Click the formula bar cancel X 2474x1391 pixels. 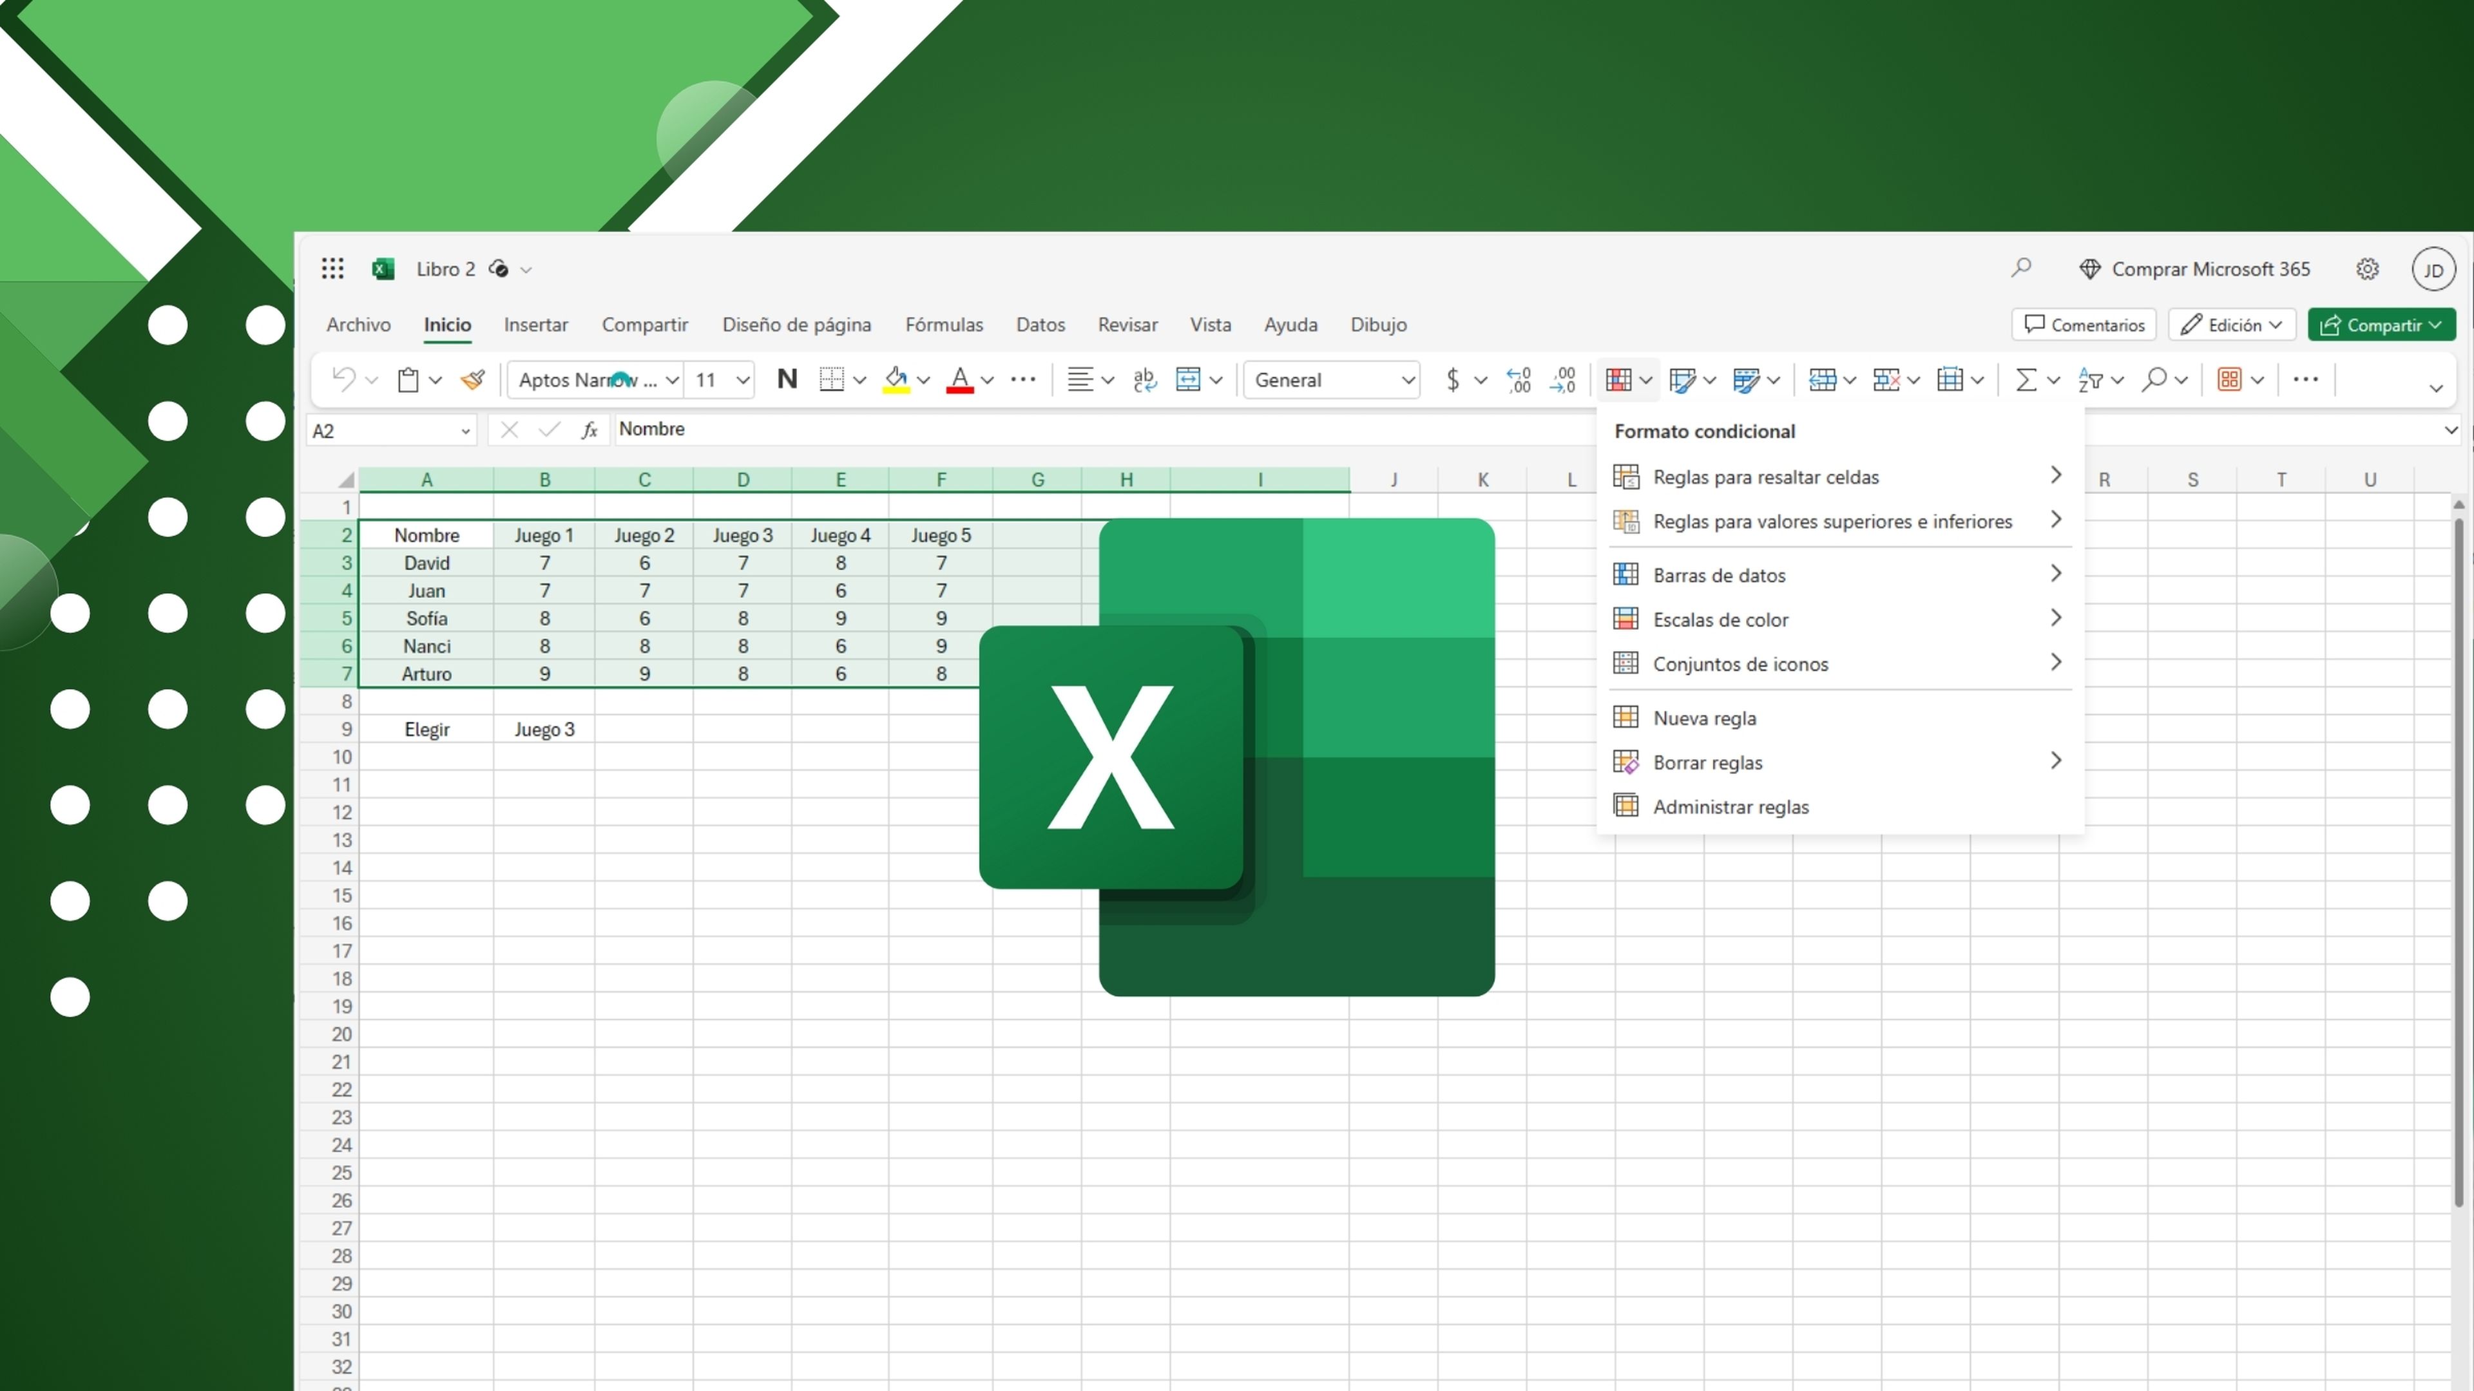pos(509,430)
